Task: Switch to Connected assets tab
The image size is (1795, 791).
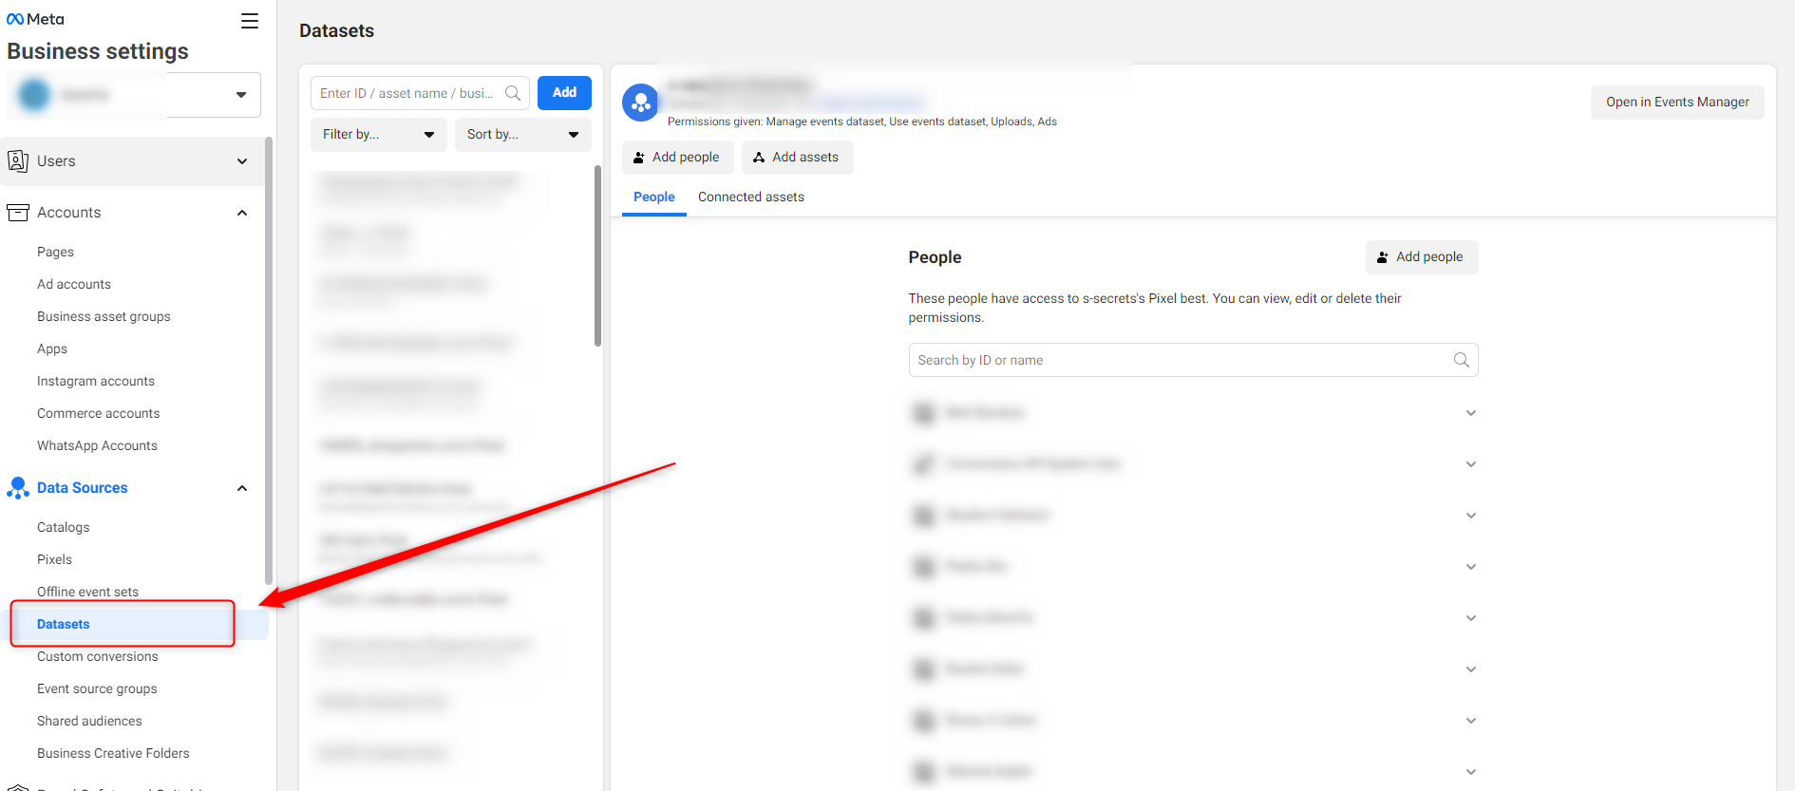Action: 750,198
